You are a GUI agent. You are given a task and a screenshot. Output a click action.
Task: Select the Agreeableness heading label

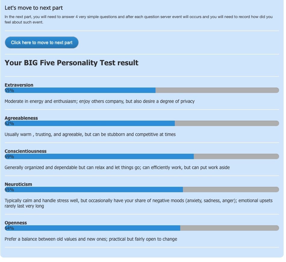click(x=21, y=119)
